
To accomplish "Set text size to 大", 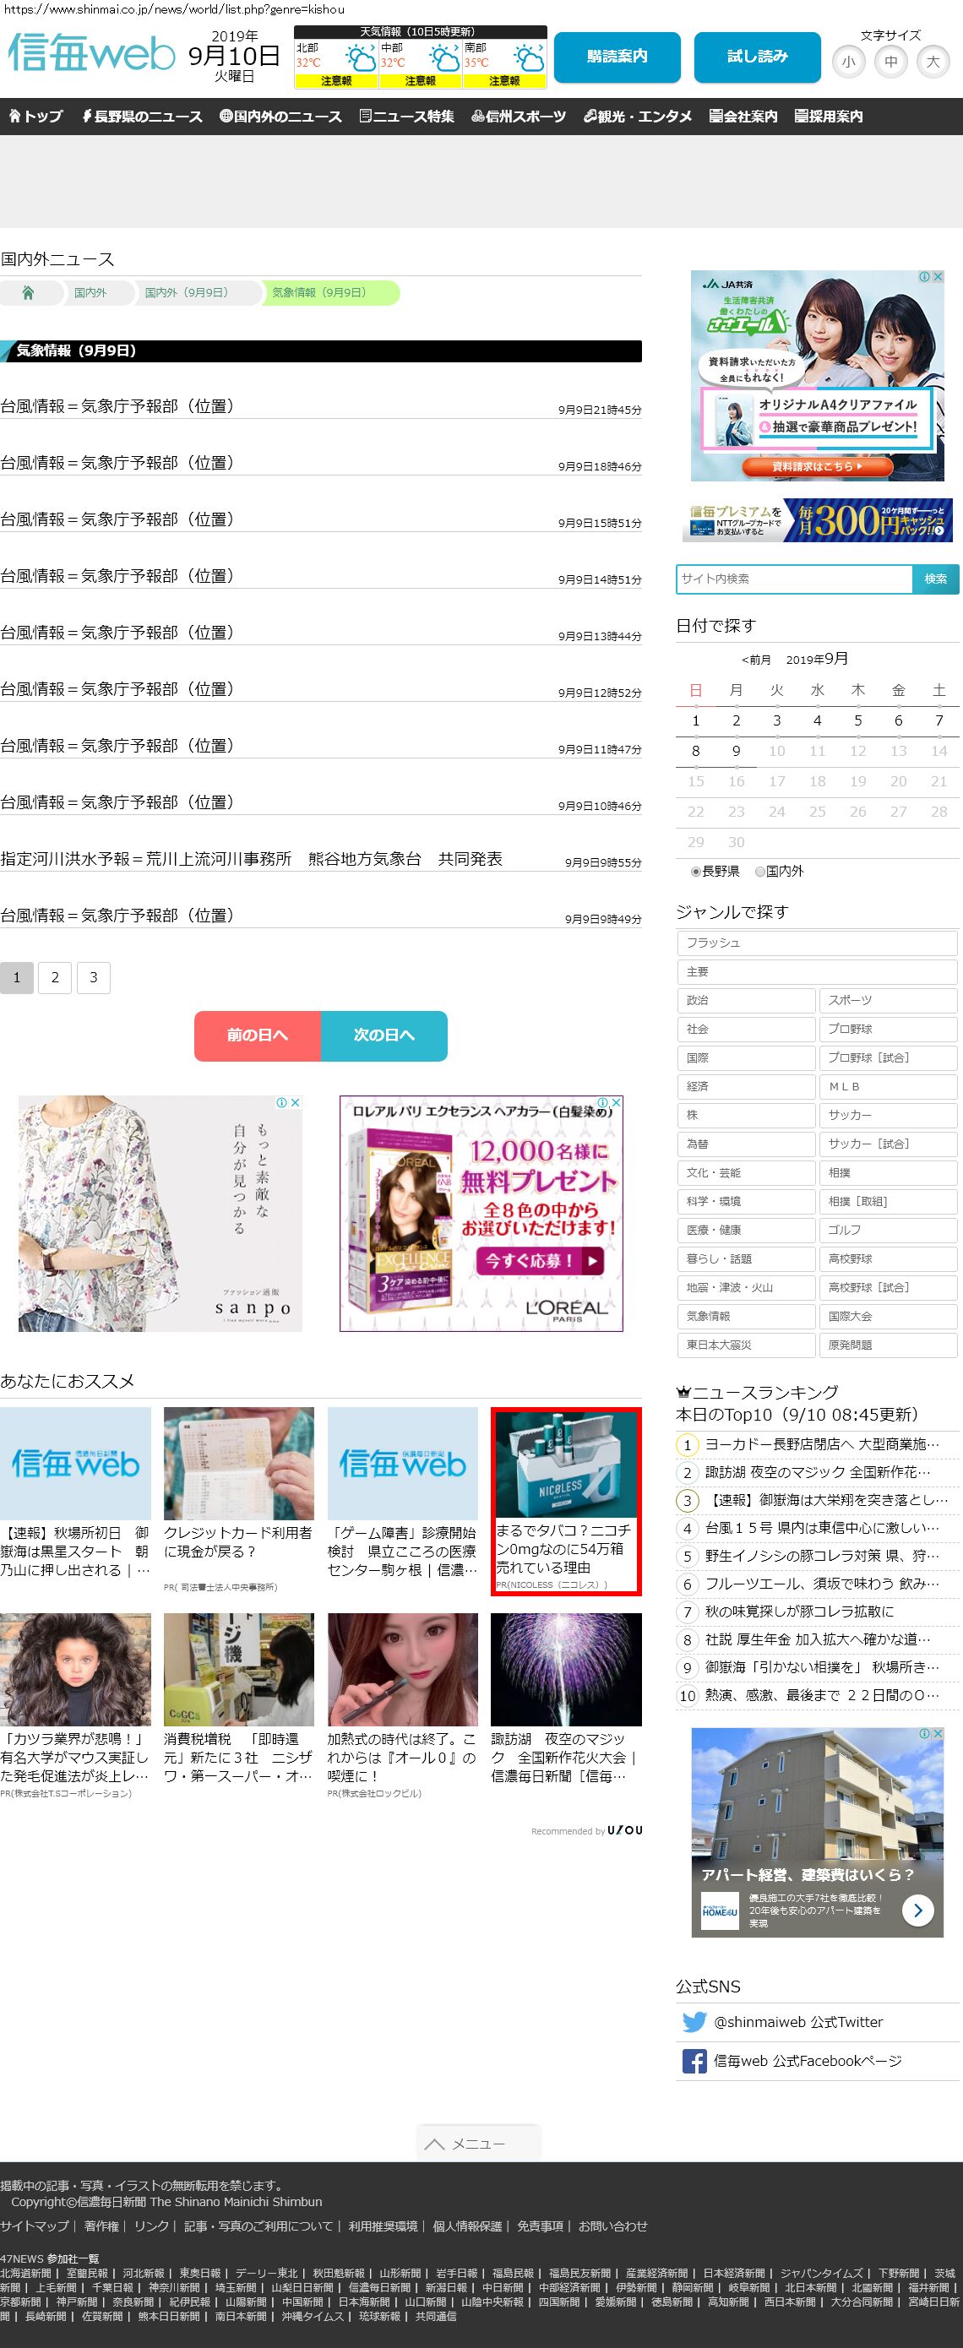I will [933, 62].
